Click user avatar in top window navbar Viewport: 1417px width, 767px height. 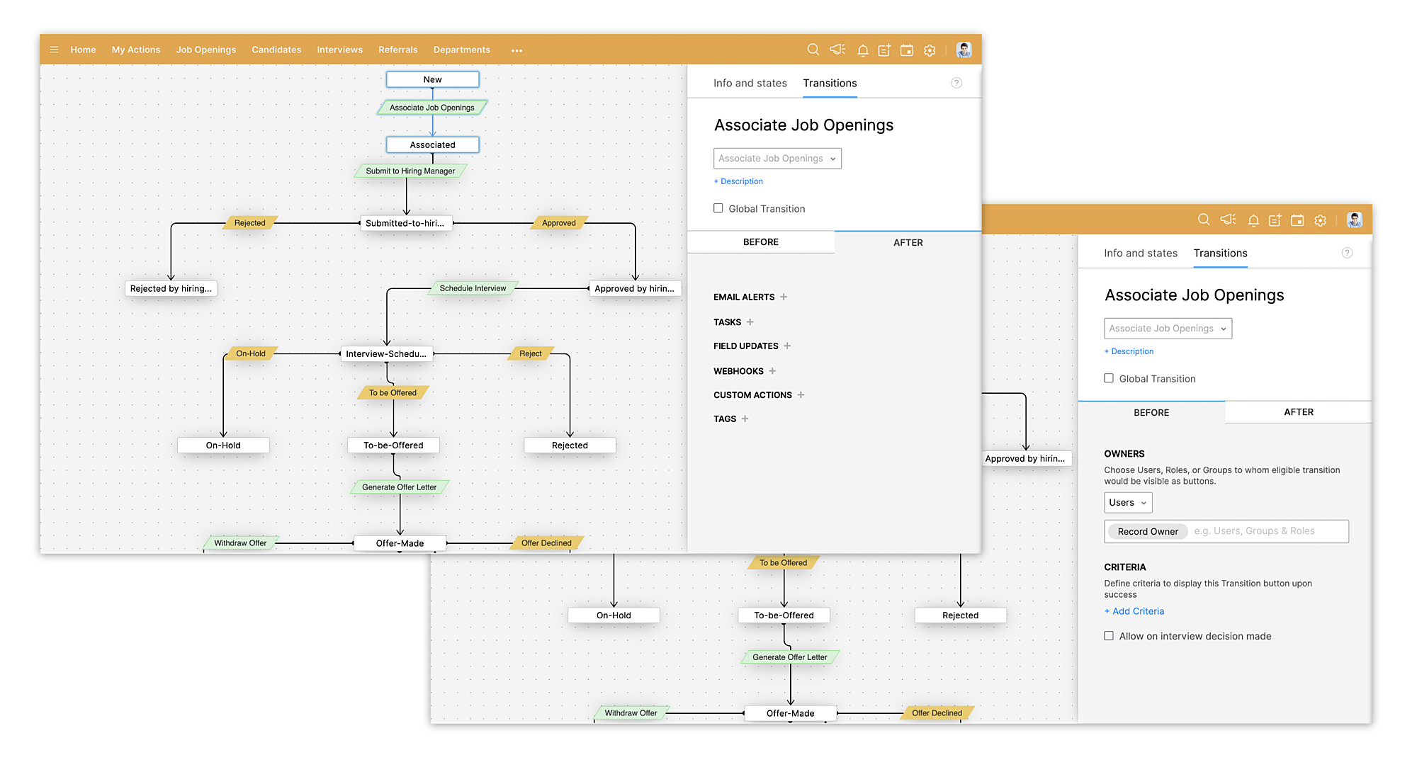point(964,50)
